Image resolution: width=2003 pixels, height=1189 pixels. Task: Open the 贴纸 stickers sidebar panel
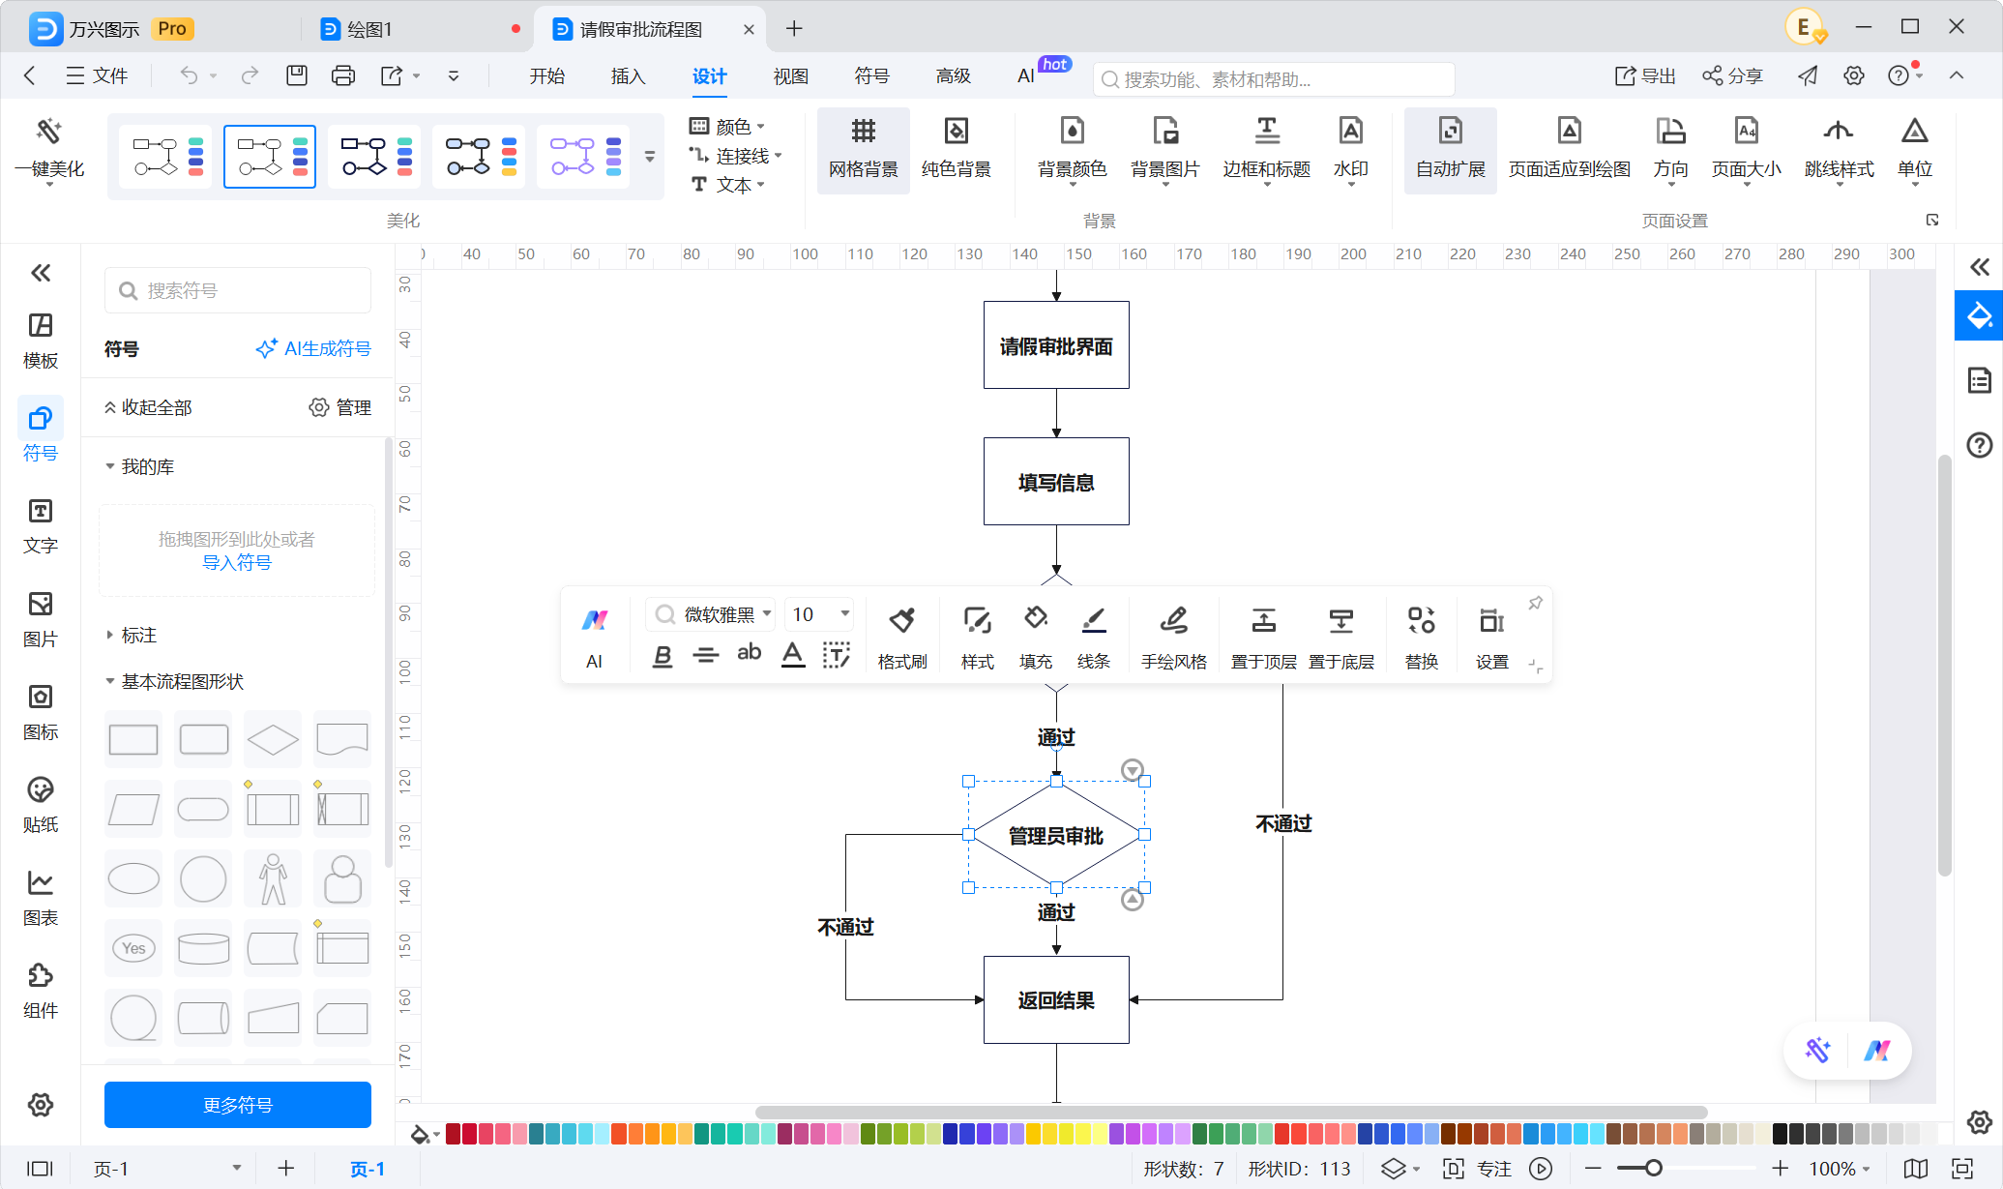pyautogui.click(x=41, y=806)
